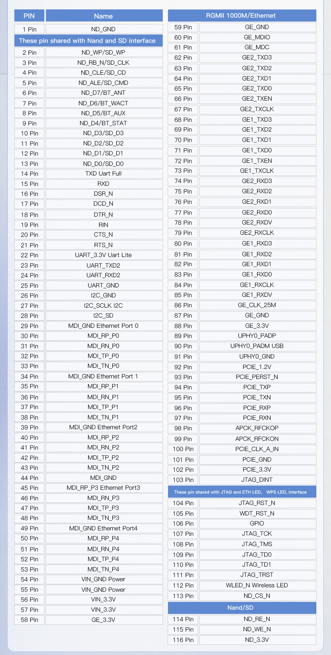This screenshot has height=655, width=331.
Task: Select the GE_CLK_25M name cell
Action: point(257,305)
